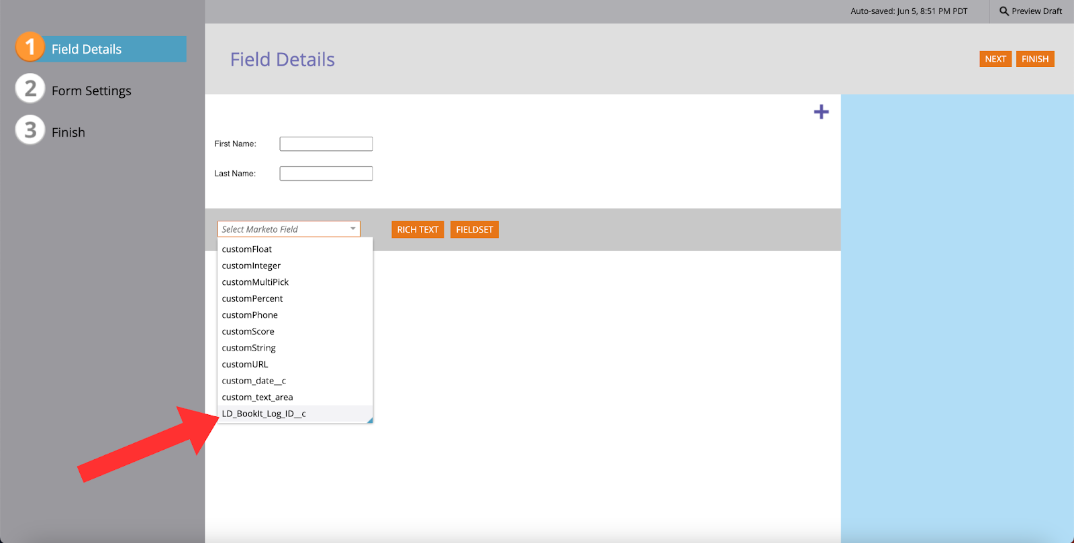Click the step 2 number circle
The width and height of the screenshot is (1074, 543).
tap(30, 89)
